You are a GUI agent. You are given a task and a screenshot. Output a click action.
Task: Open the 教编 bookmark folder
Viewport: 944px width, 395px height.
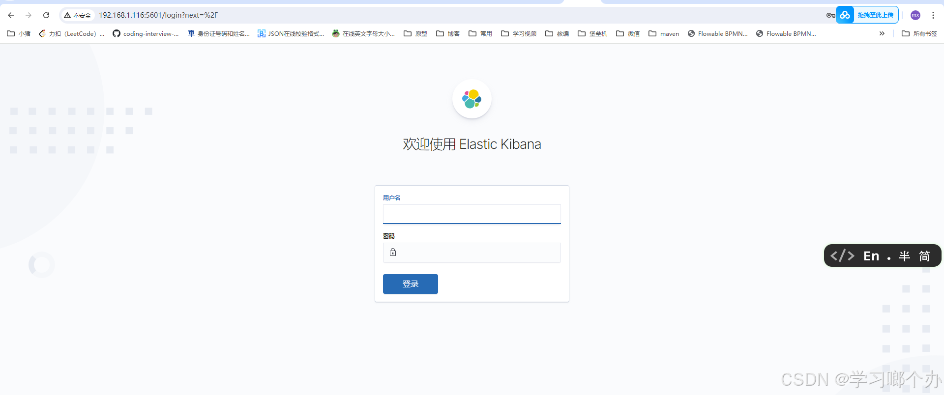557,33
